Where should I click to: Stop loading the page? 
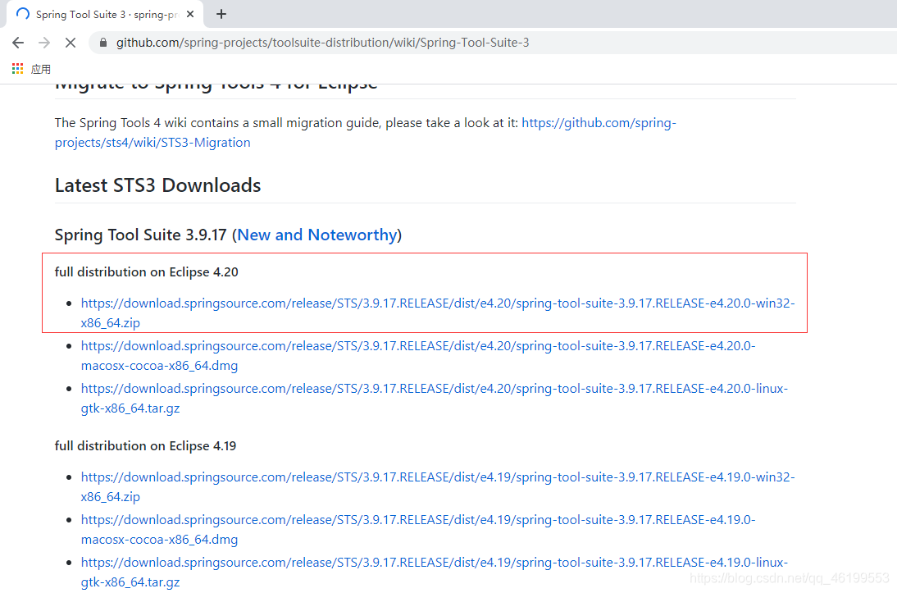tap(71, 43)
